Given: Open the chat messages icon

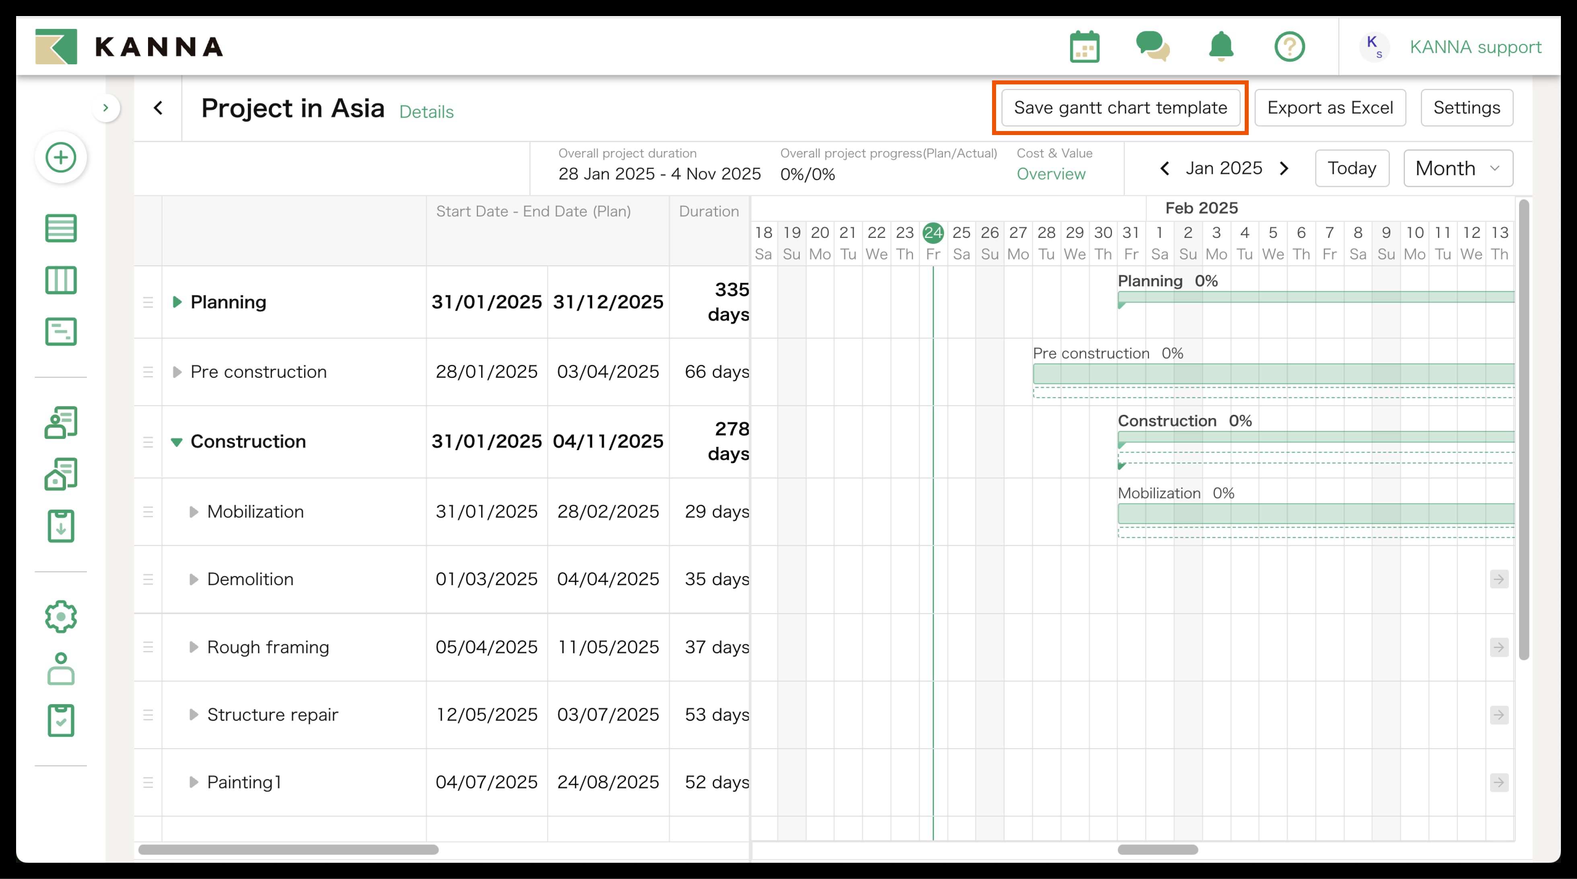Looking at the screenshot, I should (x=1152, y=47).
